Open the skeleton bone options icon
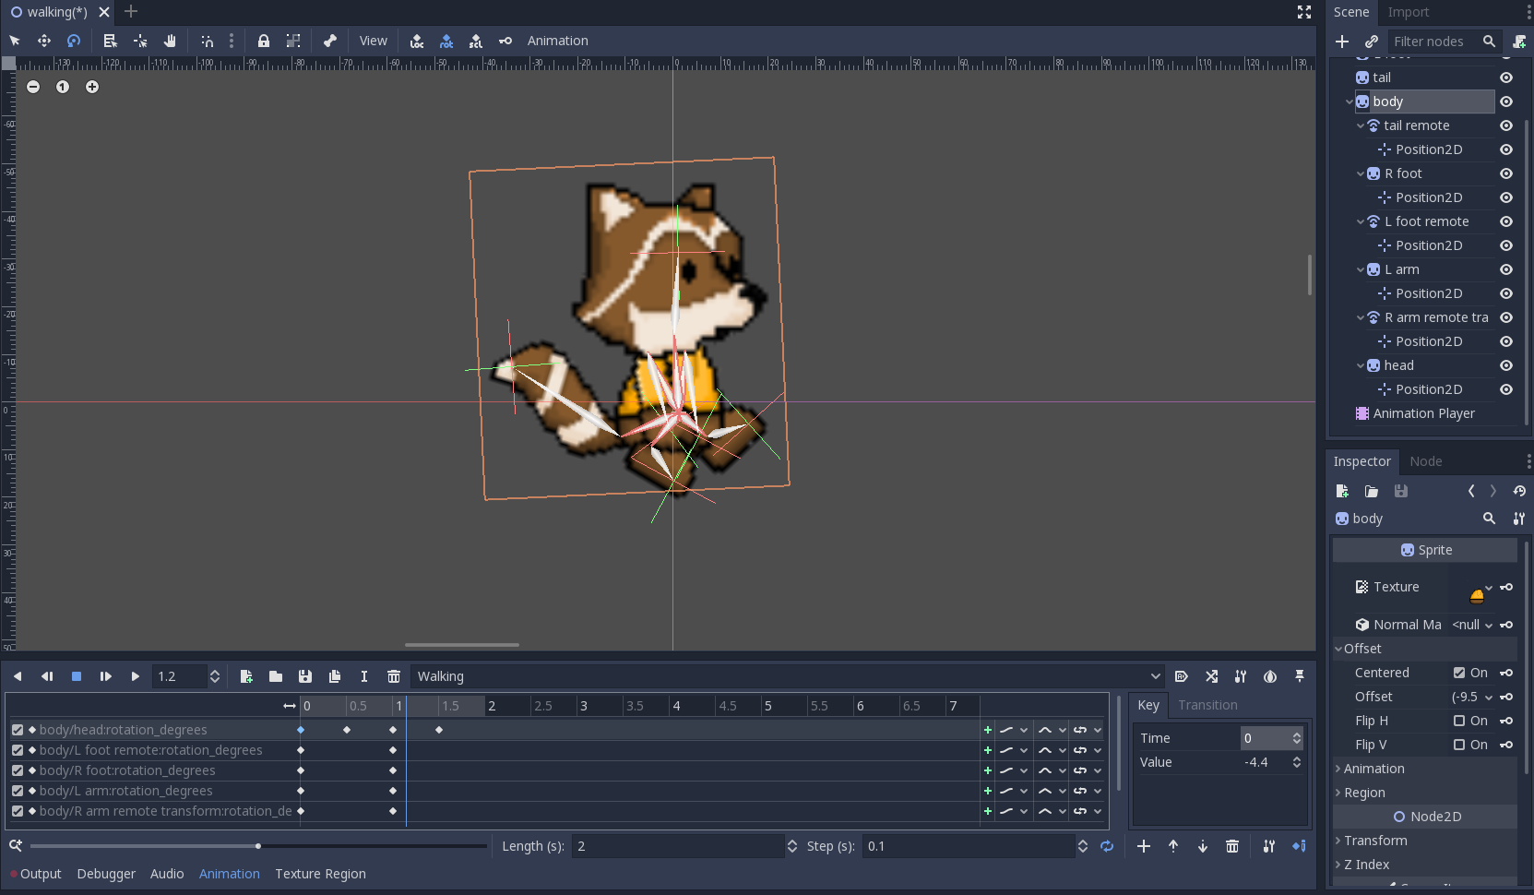The height and width of the screenshot is (895, 1534). point(330,41)
